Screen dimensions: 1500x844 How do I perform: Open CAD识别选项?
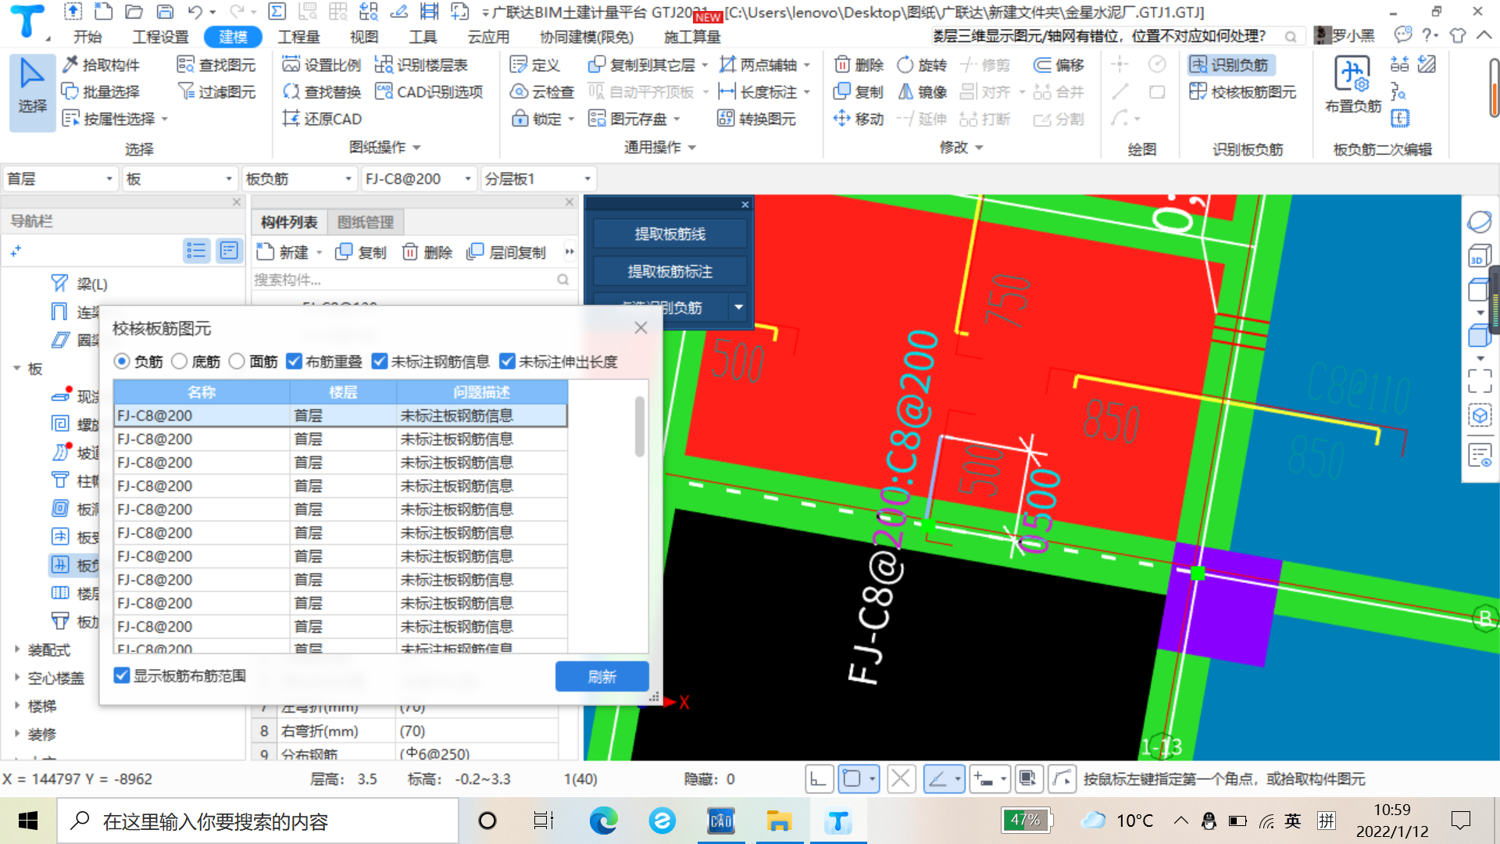(x=429, y=91)
